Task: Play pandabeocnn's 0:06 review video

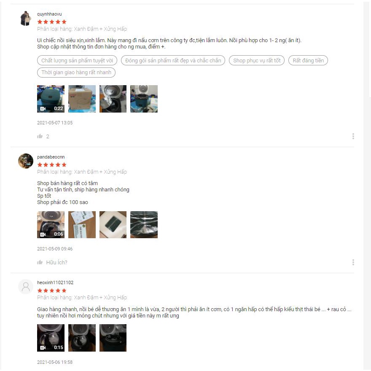Action: 51,225
